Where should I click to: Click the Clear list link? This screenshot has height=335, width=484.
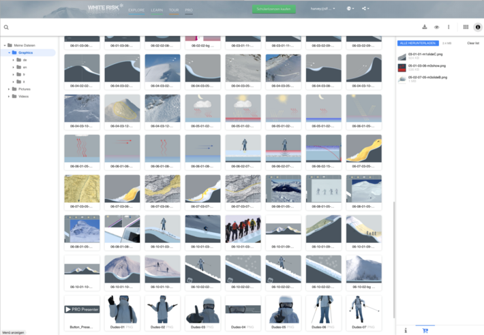(472, 43)
